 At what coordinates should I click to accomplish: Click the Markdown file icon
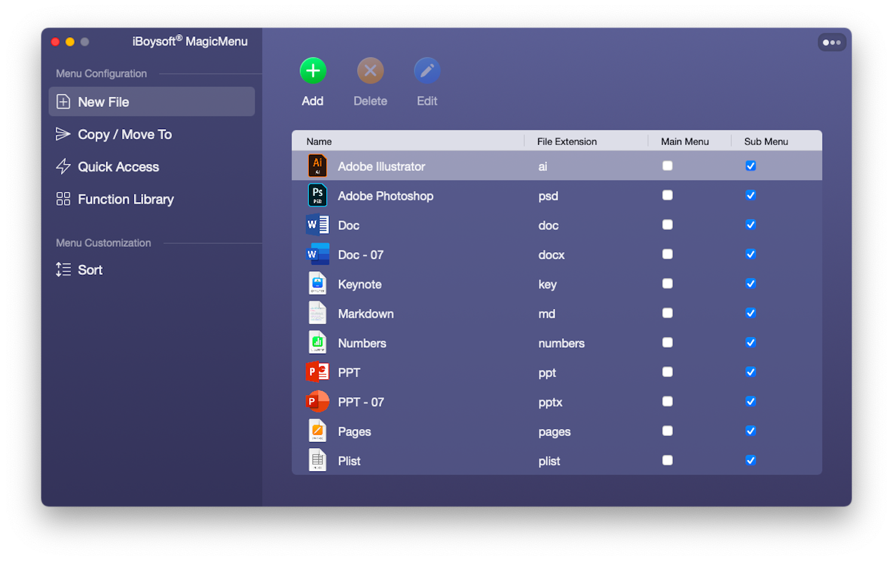(x=317, y=313)
